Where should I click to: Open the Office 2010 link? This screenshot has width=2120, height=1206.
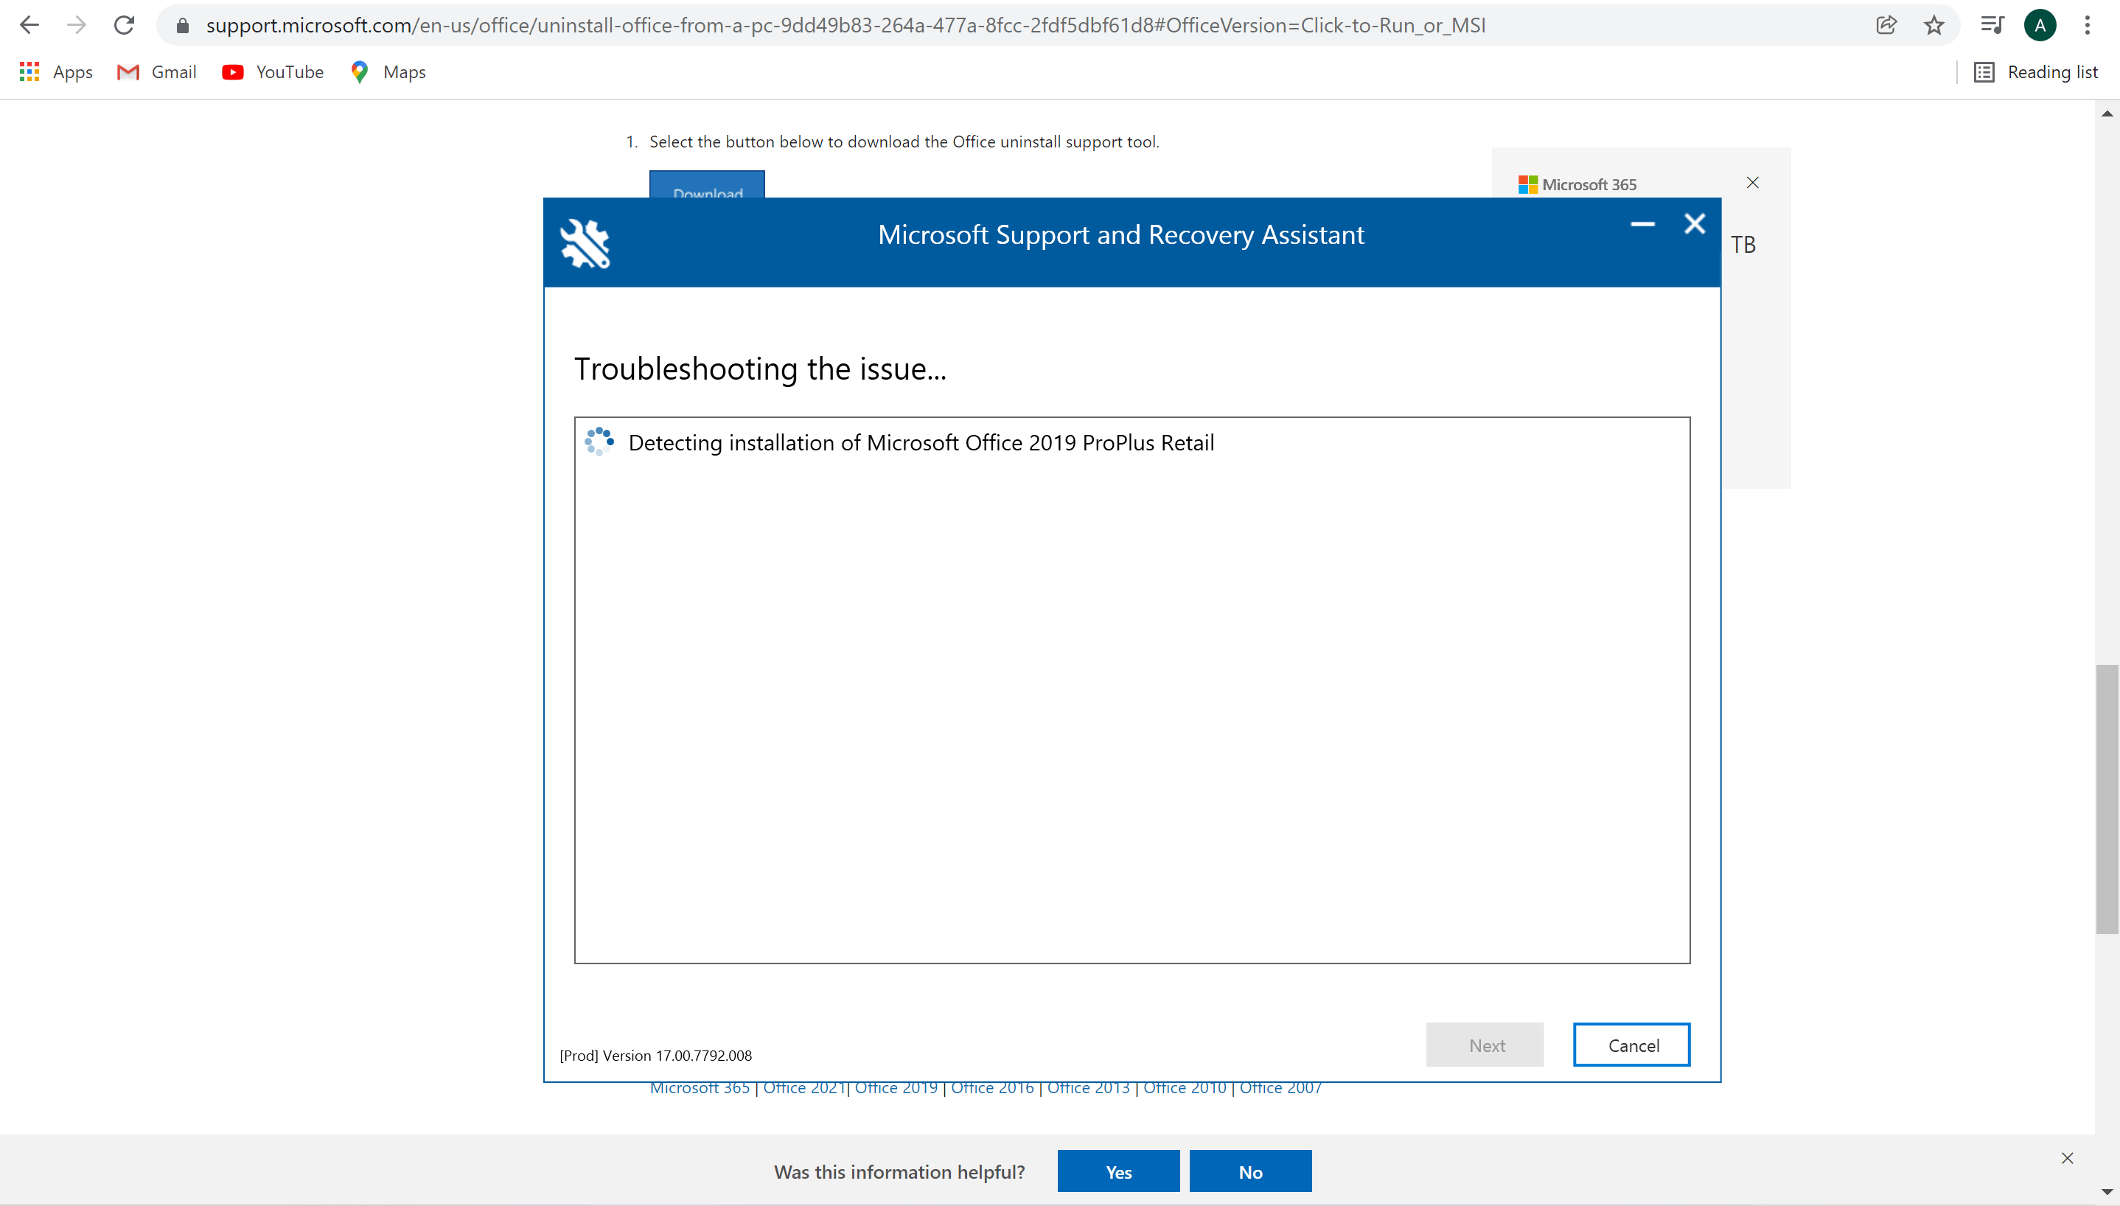1185,1088
